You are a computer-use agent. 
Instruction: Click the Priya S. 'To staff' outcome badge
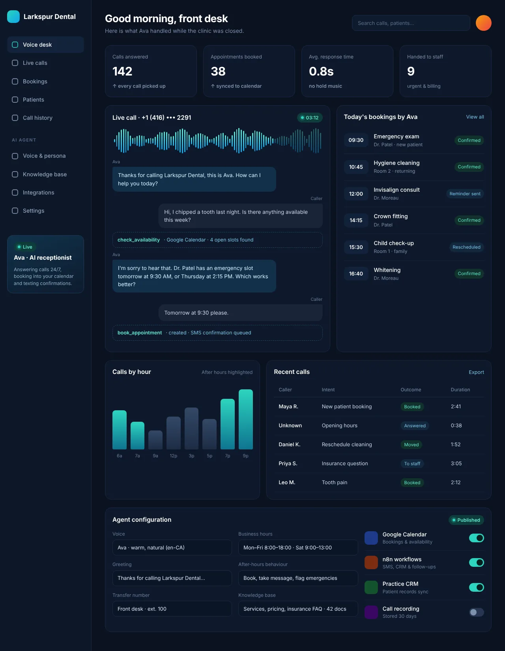coord(412,464)
